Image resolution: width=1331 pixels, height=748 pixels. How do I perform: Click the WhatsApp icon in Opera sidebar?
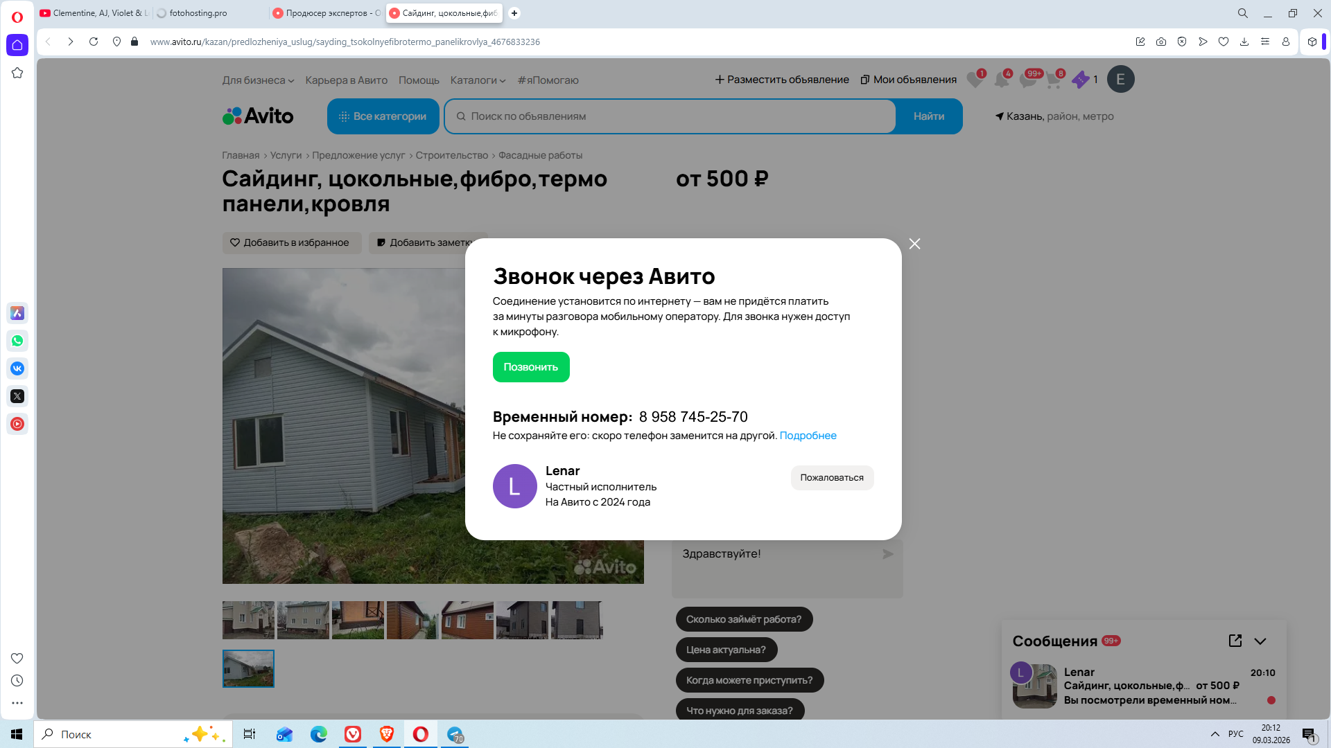(17, 341)
